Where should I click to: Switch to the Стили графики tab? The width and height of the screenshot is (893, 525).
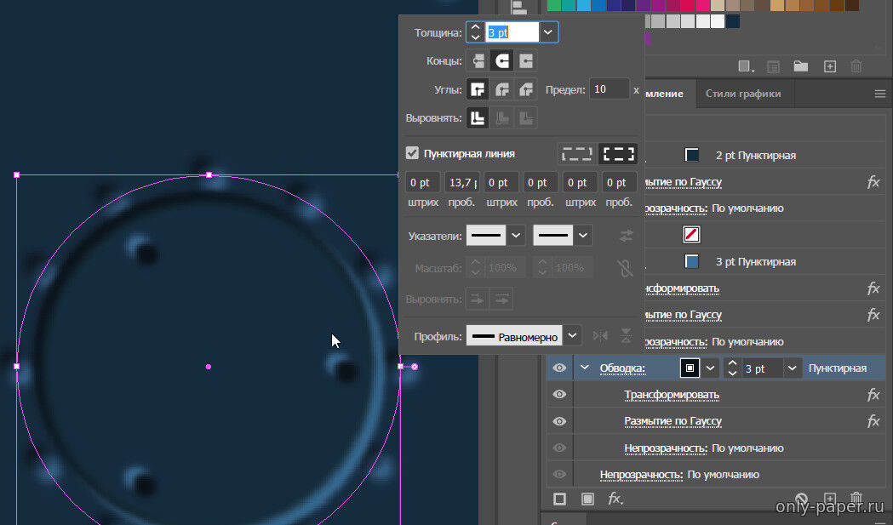tap(742, 94)
